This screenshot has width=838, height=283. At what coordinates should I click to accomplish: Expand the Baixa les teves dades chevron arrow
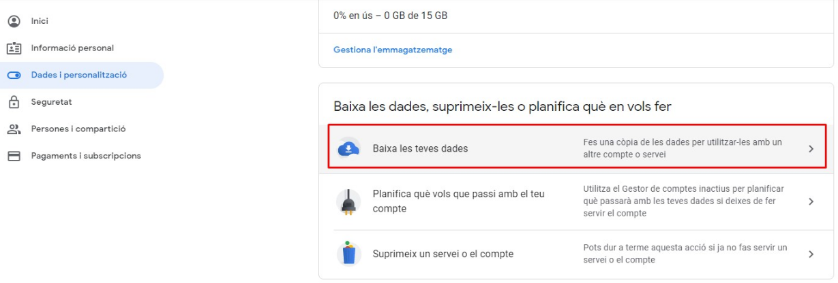(811, 148)
